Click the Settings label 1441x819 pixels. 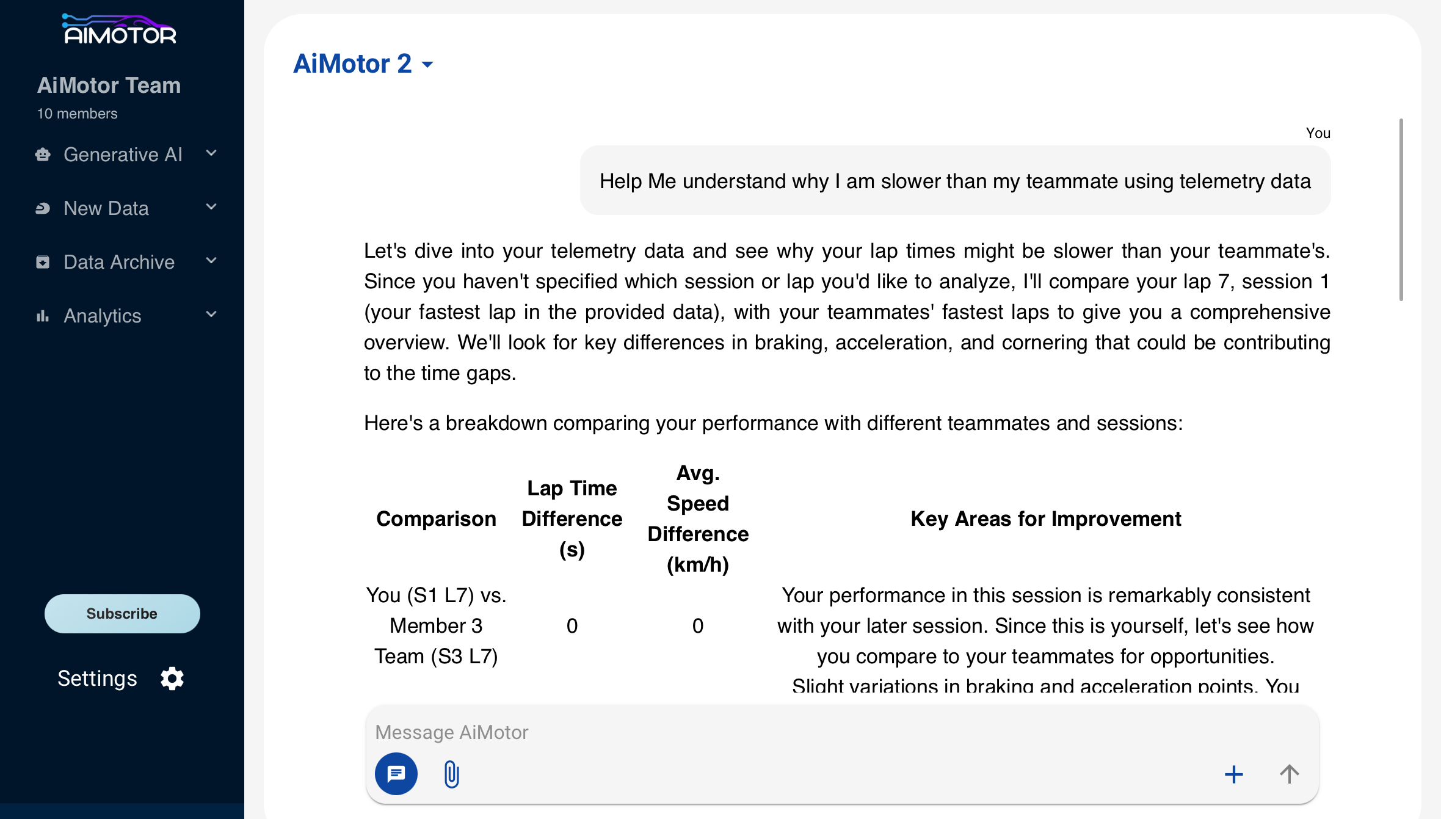pyautogui.click(x=97, y=679)
